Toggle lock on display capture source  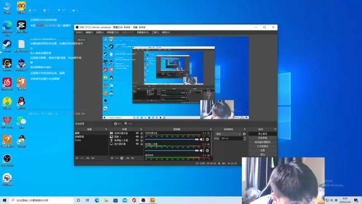(x=142, y=144)
